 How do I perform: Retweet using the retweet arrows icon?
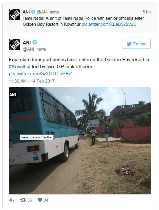[23, 200]
